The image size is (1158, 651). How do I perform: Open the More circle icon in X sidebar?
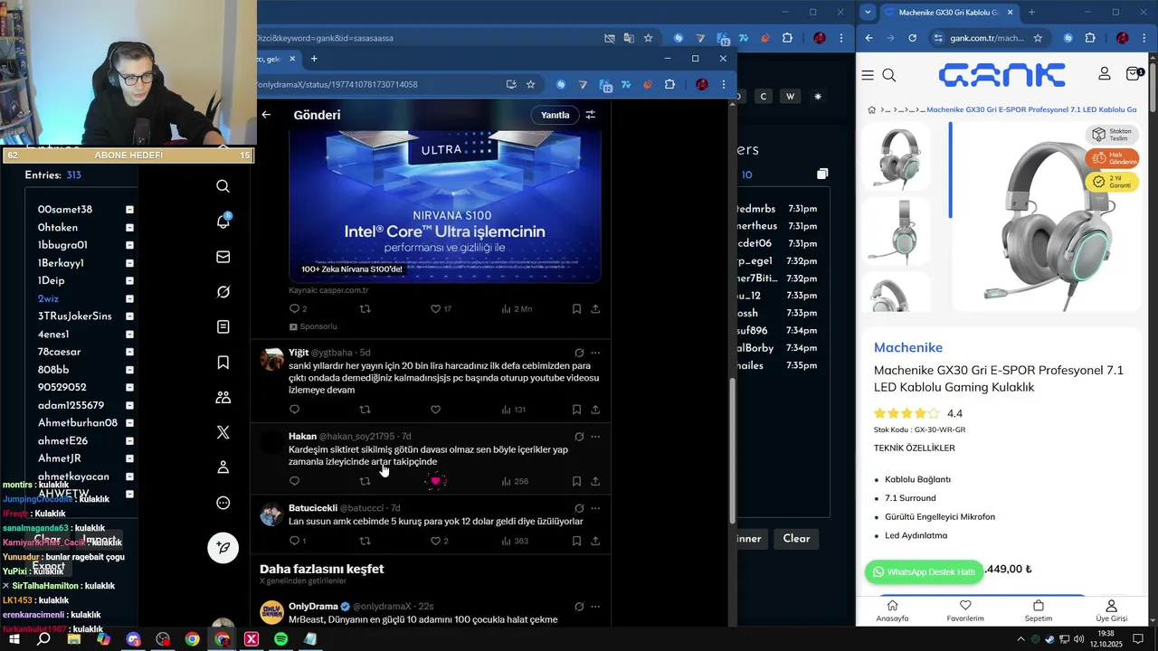coord(223,503)
